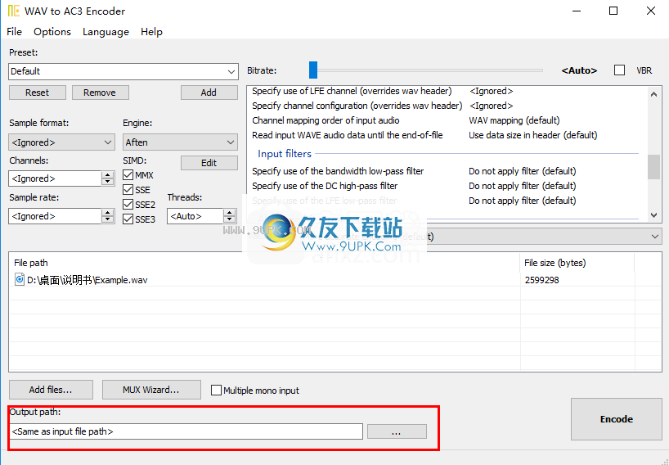Viewport: 669px width, 465px height.
Task: Select Channel mapping order of input audio
Action: pyautogui.click(x=326, y=121)
